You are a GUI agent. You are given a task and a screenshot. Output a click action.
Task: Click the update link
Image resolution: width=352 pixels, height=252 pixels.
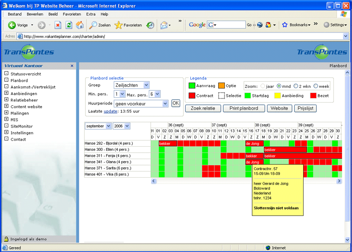(x=110, y=111)
